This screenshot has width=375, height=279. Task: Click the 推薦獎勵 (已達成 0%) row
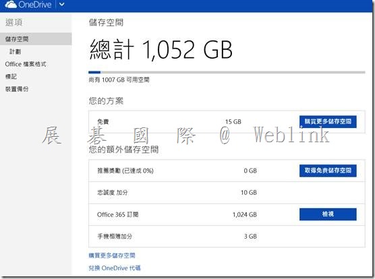(x=227, y=170)
